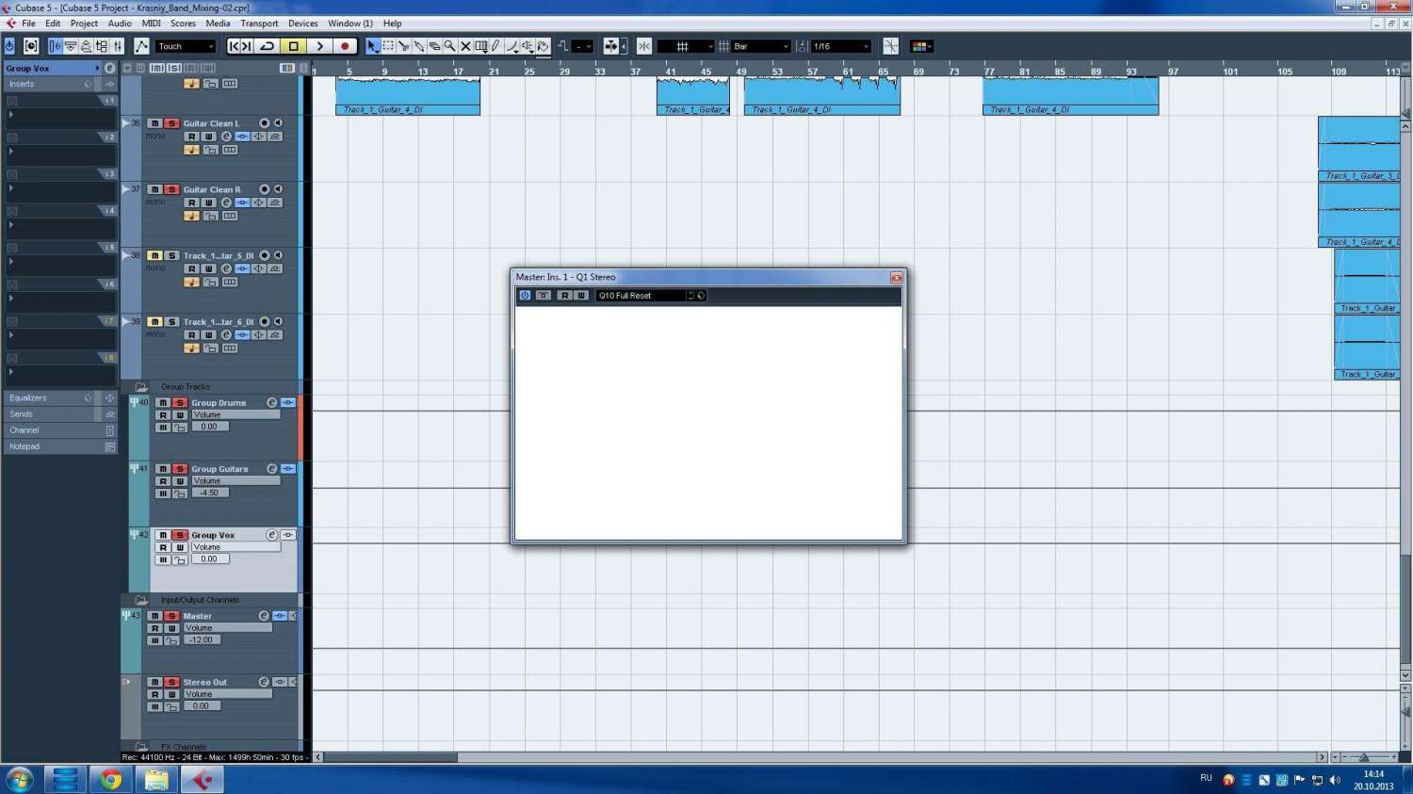Image resolution: width=1413 pixels, height=794 pixels.
Task: Close the Q1 Stereo plugin window
Action: (896, 278)
